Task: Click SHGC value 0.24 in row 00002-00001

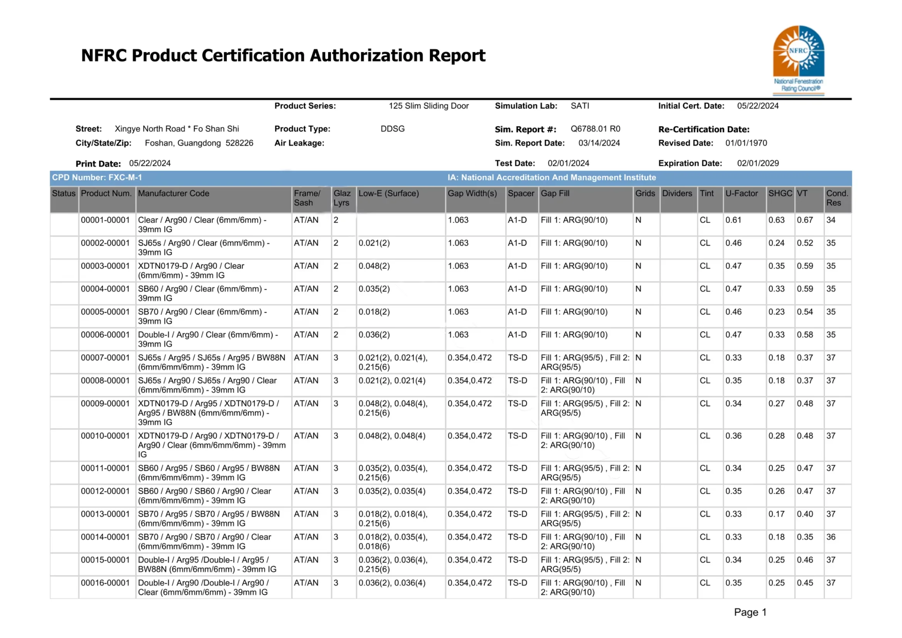Action: pyautogui.click(x=776, y=243)
